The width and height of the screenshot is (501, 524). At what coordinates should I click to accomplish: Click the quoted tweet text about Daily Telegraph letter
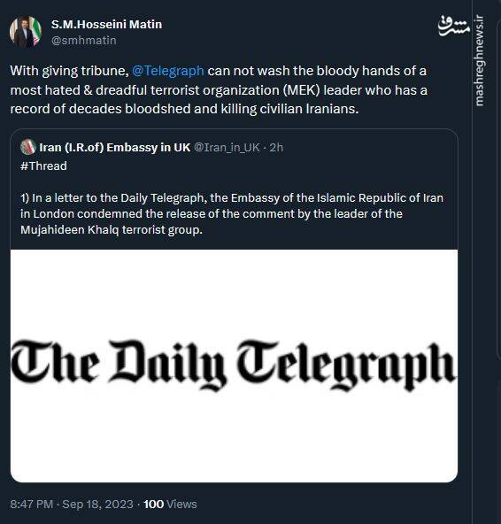232,214
